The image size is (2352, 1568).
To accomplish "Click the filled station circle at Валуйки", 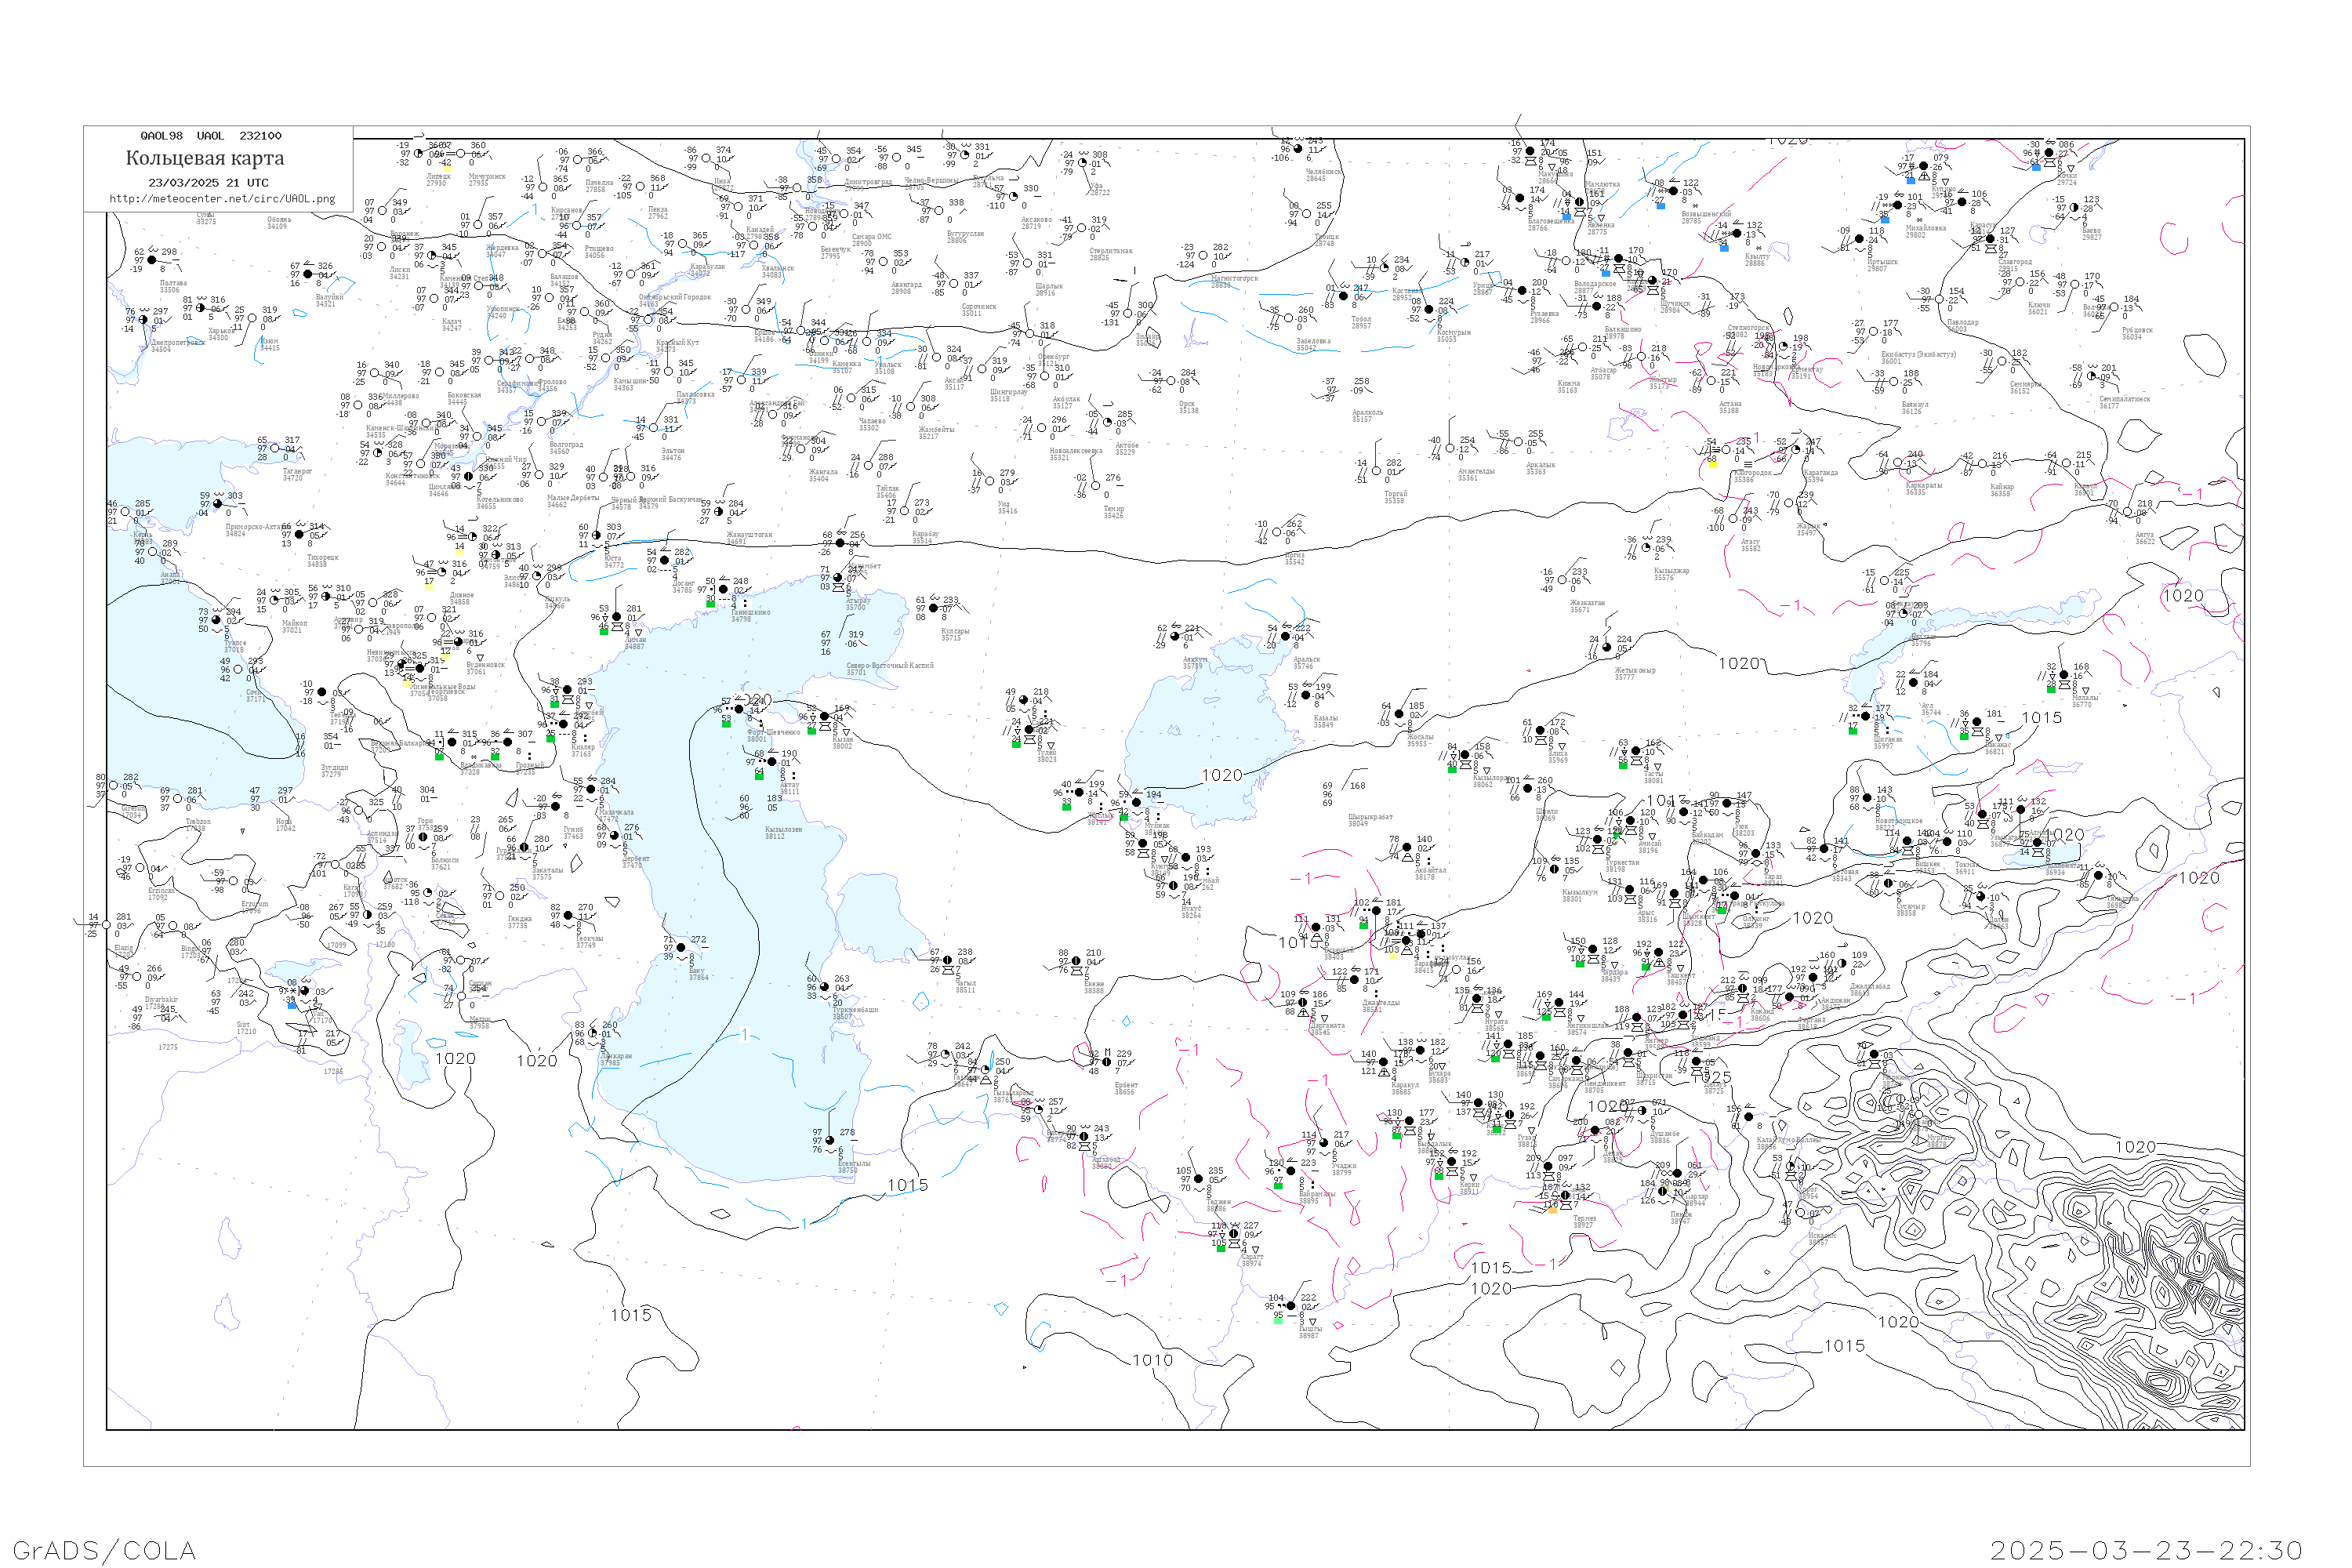I will pyautogui.click(x=309, y=273).
